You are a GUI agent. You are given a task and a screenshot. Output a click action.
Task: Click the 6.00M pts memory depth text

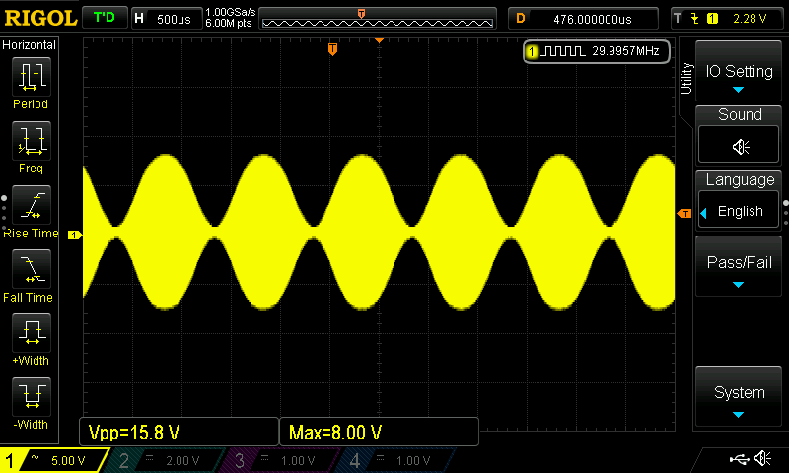[229, 23]
